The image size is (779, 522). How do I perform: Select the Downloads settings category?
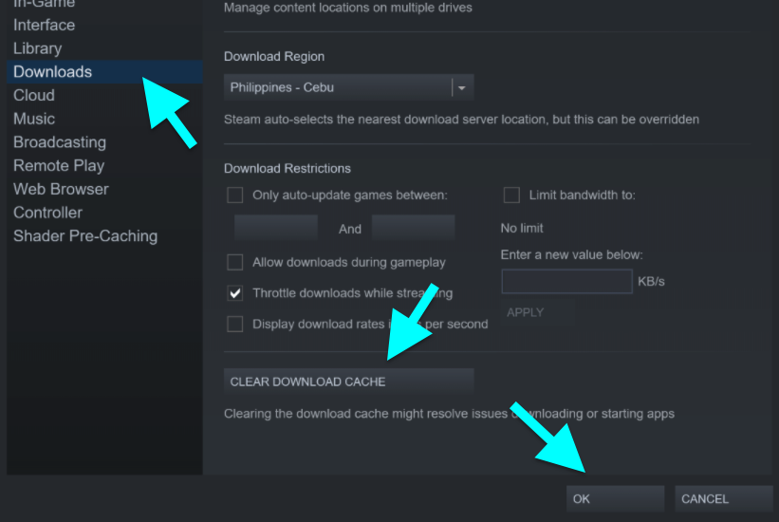click(x=104, y=71)
